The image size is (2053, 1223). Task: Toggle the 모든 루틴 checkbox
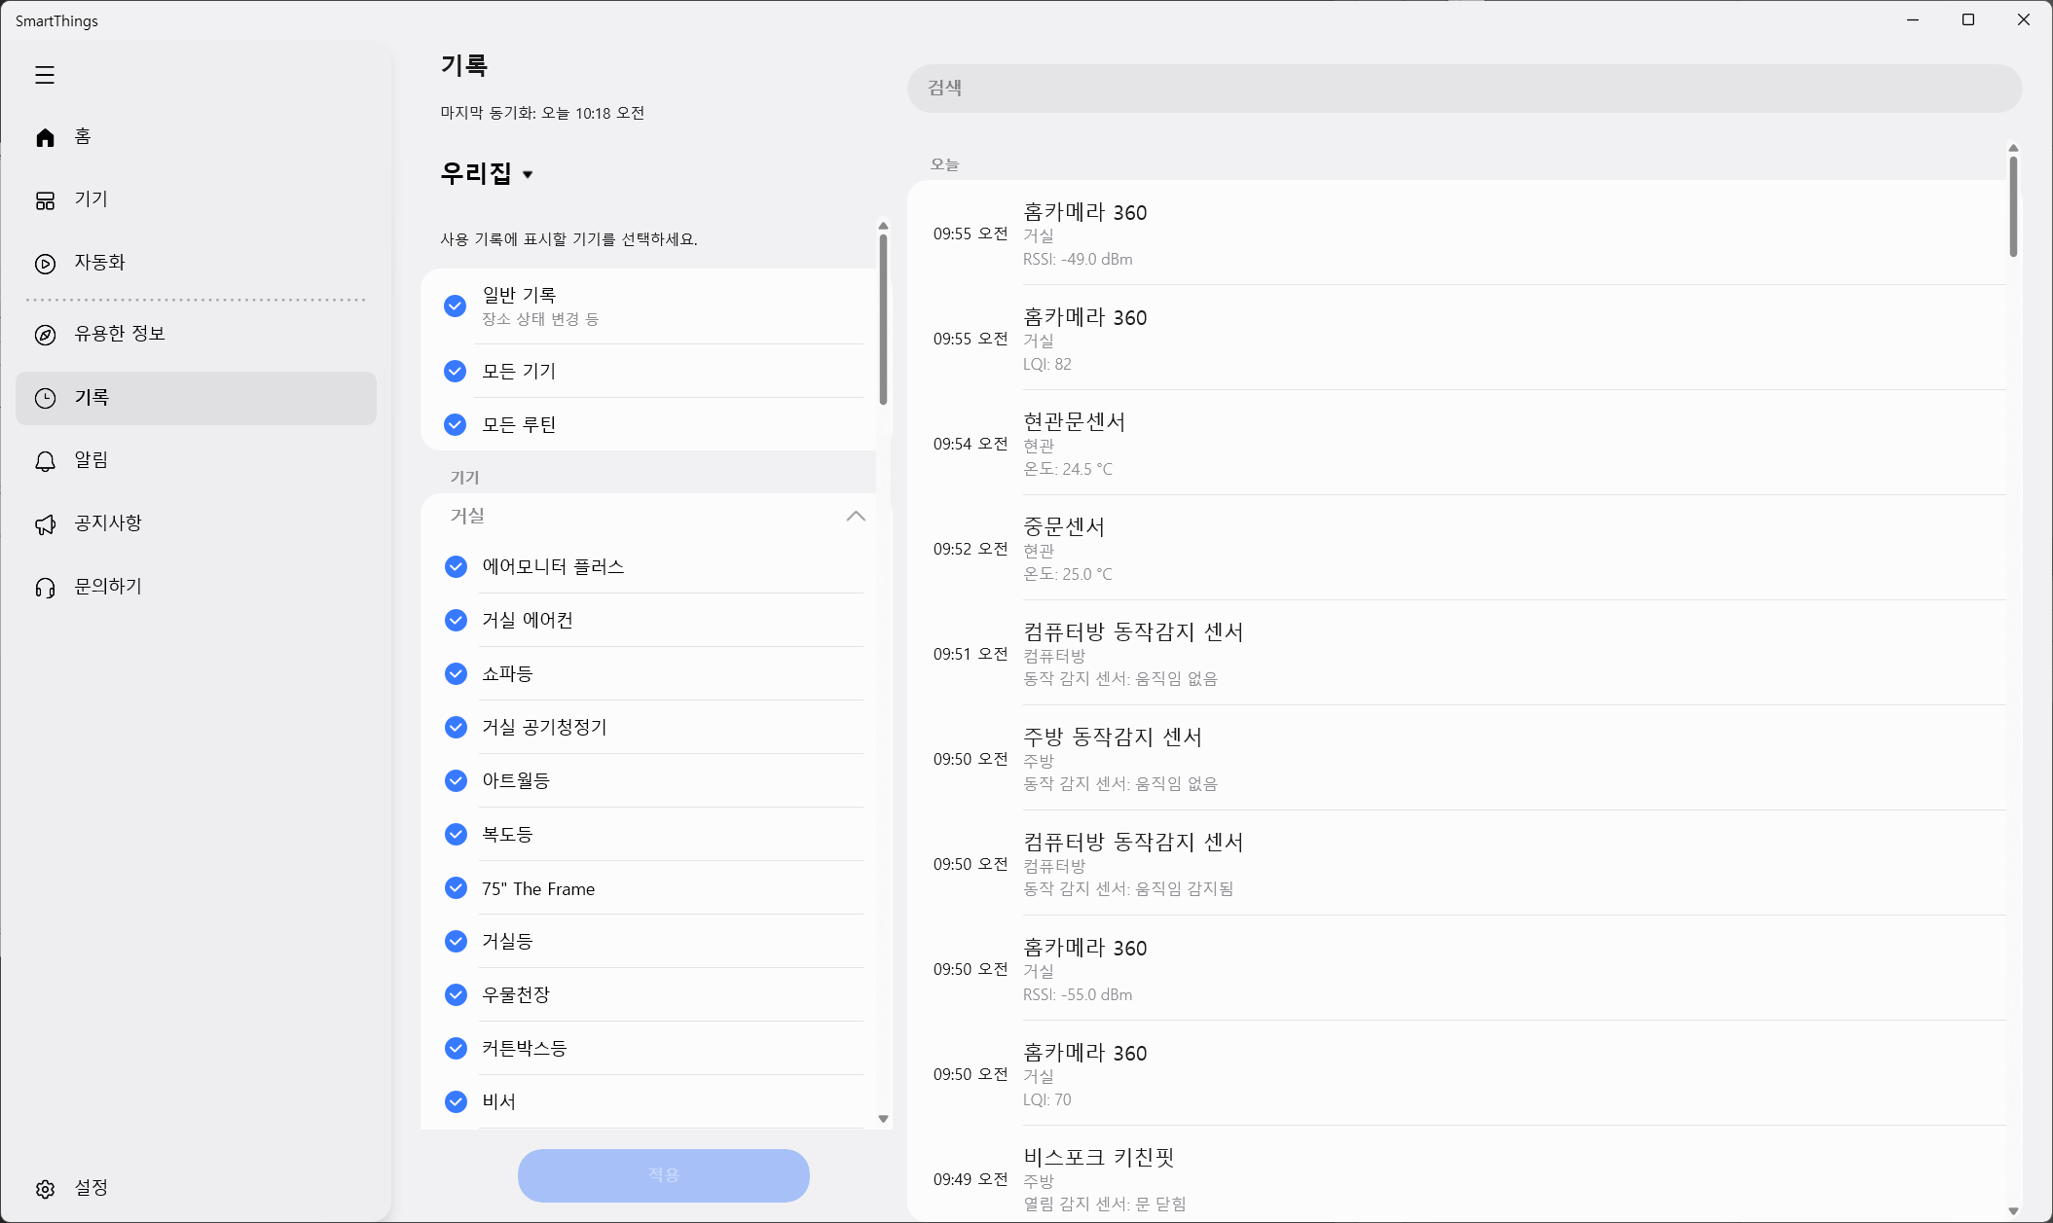(x=455, y=424)
